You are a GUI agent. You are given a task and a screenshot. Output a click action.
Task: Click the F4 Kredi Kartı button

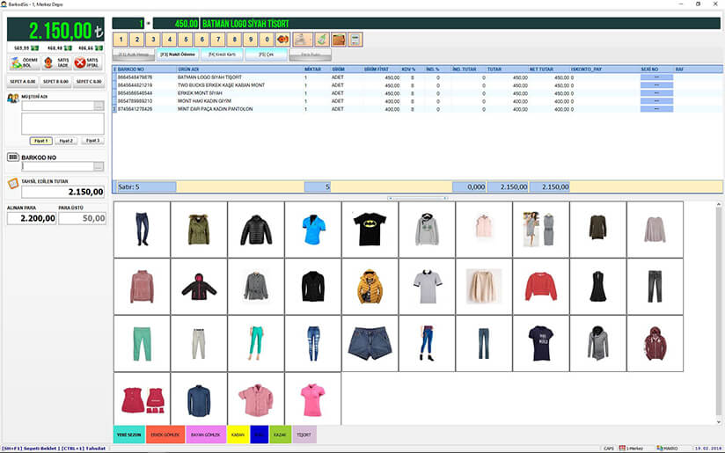click(x=223, y=55)
